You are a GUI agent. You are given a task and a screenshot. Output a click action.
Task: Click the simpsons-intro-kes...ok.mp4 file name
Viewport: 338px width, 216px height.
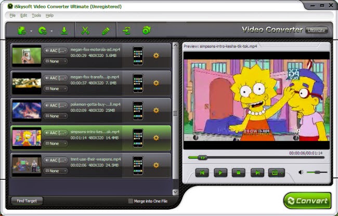pos(95,132)
